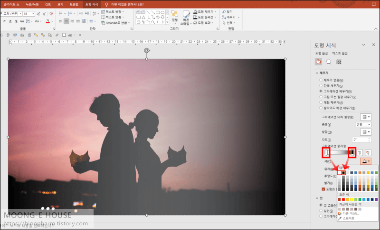Click SmartArt로 변환 button
The width and height of the screenshot is (380, 230).
tap(115, 23)
